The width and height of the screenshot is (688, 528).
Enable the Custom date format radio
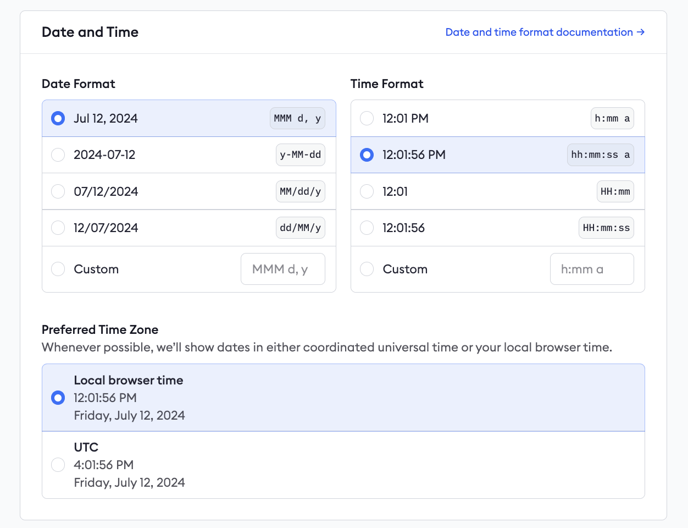pyautogui.click(x=58, y=269)
